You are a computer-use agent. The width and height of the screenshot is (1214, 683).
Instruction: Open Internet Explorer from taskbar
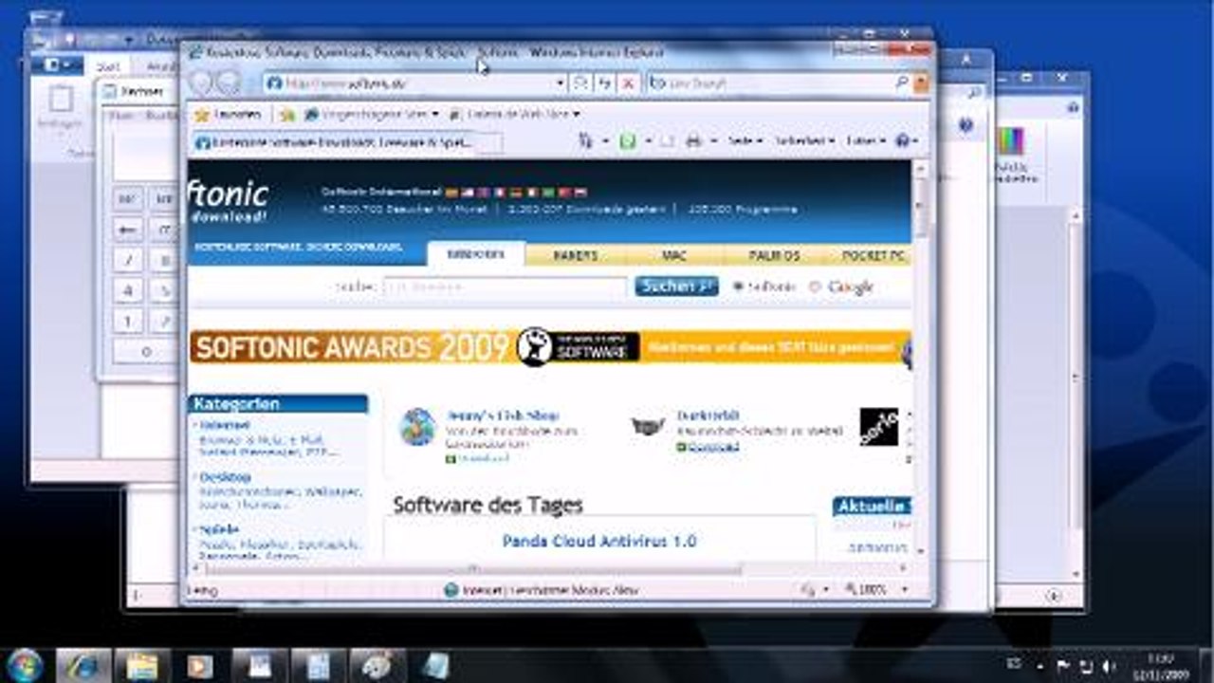pos(83,665)
